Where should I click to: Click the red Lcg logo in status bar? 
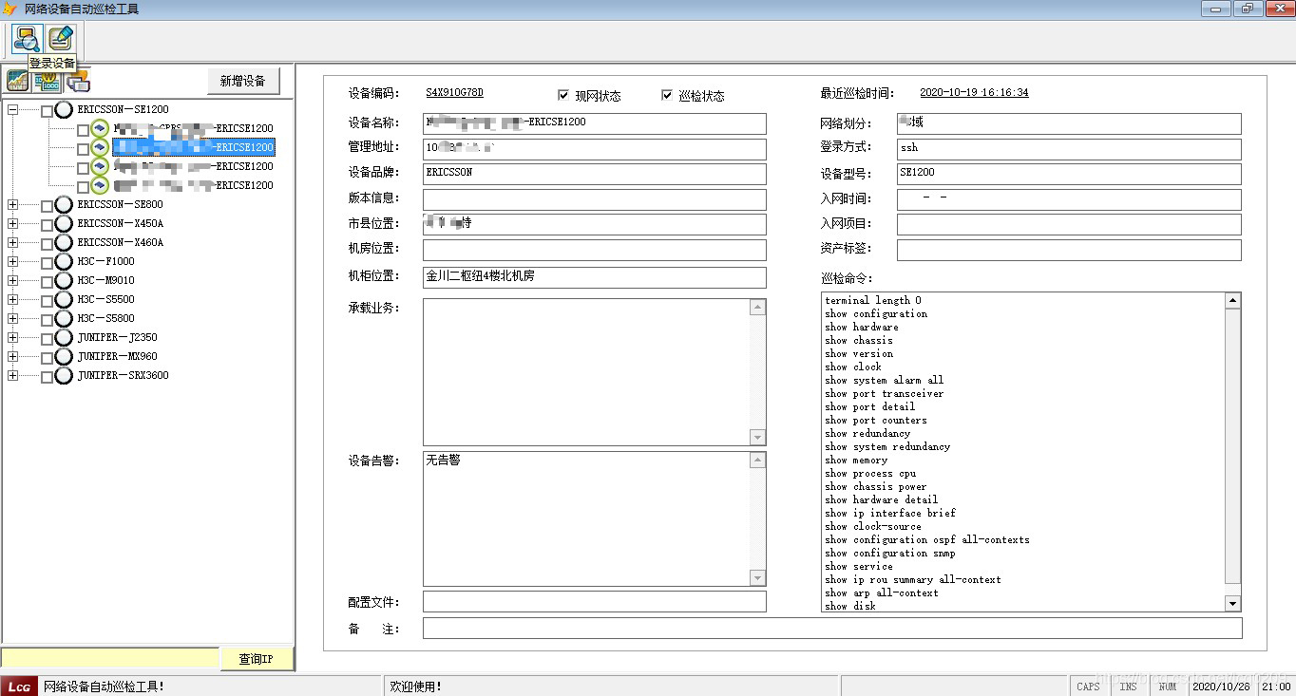click(19, 687)
